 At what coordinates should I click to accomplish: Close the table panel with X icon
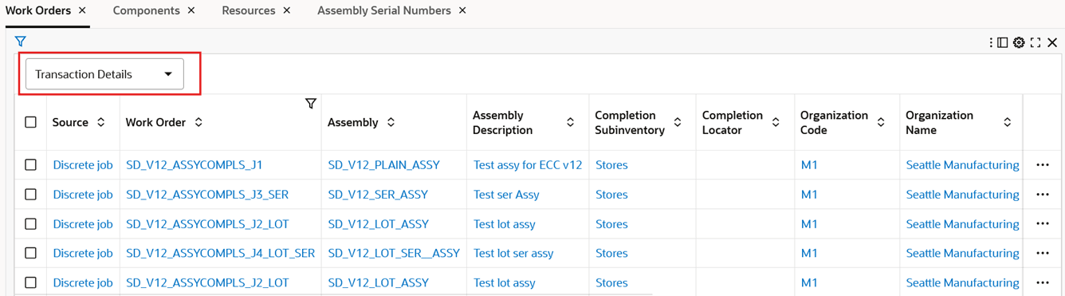click(1052, 42)
